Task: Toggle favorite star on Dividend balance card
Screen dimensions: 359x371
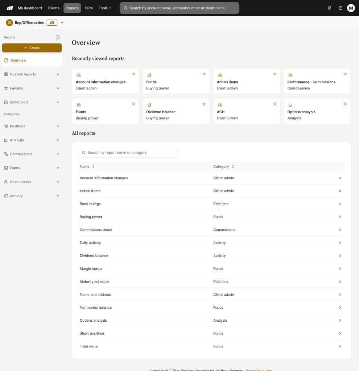Action: point(204,104)
